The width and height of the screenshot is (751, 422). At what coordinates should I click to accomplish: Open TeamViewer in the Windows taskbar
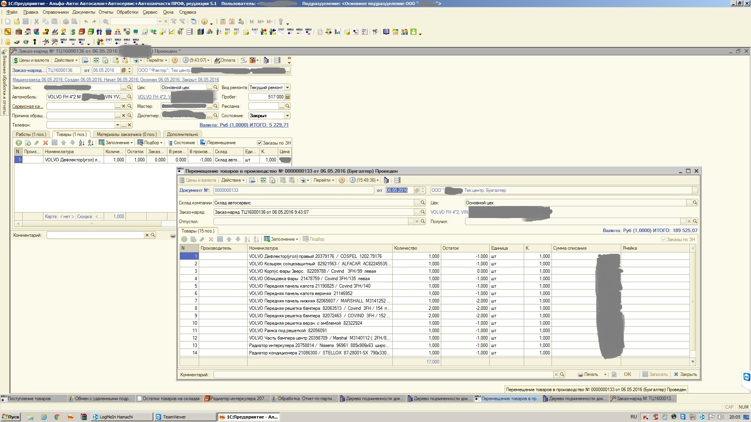point(185,417)
